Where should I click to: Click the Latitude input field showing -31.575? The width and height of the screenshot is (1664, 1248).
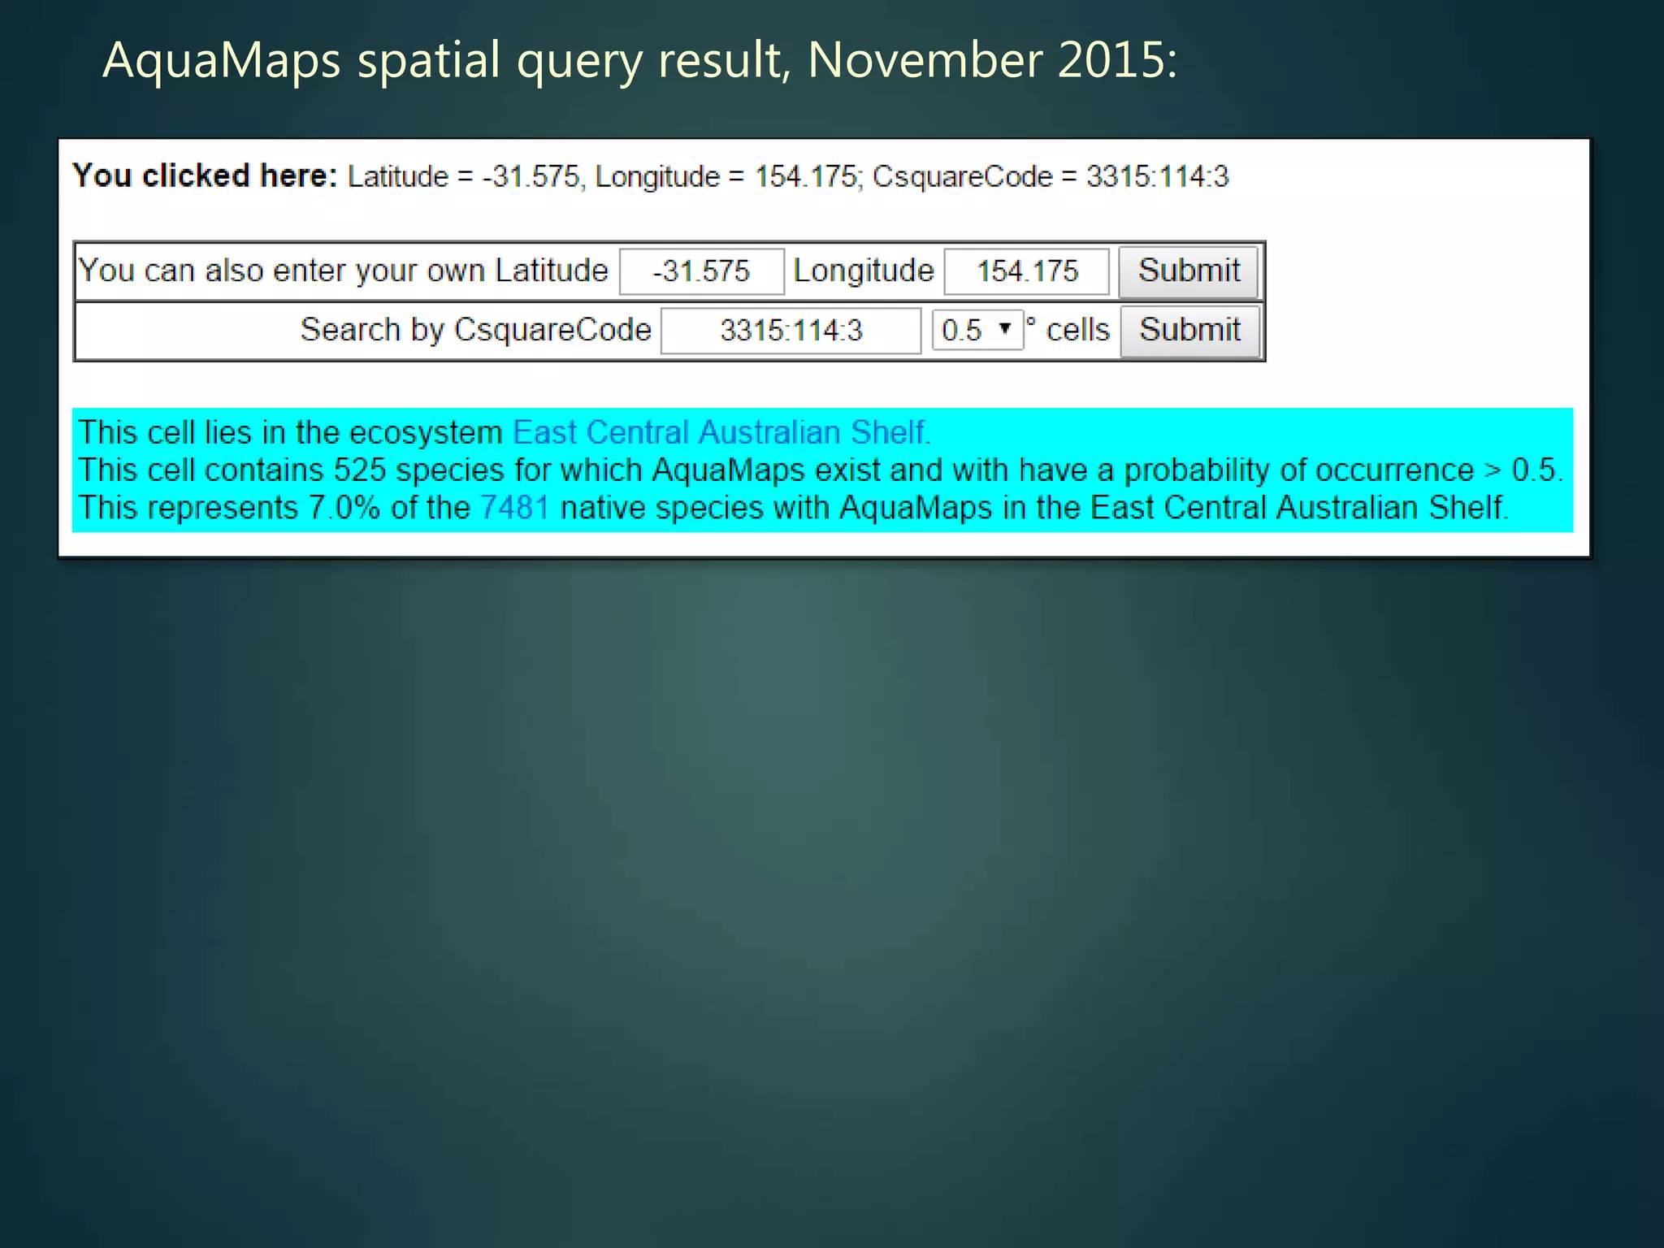702,271
